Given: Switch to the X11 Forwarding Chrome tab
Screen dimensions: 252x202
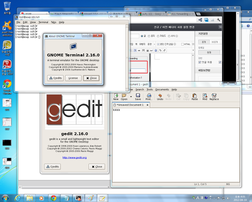Looking at the screenshot, I should click(x=181, y=14).
